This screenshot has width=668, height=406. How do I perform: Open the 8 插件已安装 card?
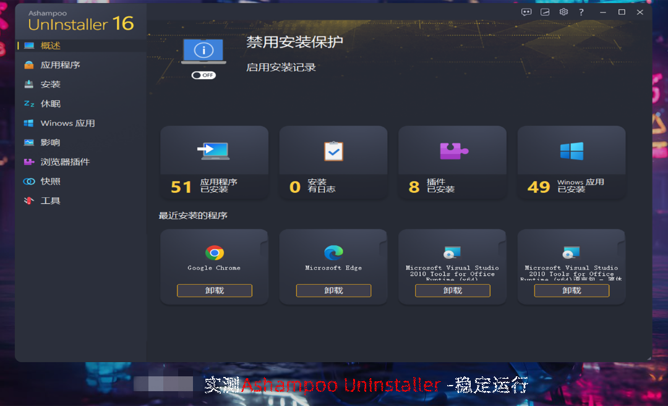click(x=452, y=163)
